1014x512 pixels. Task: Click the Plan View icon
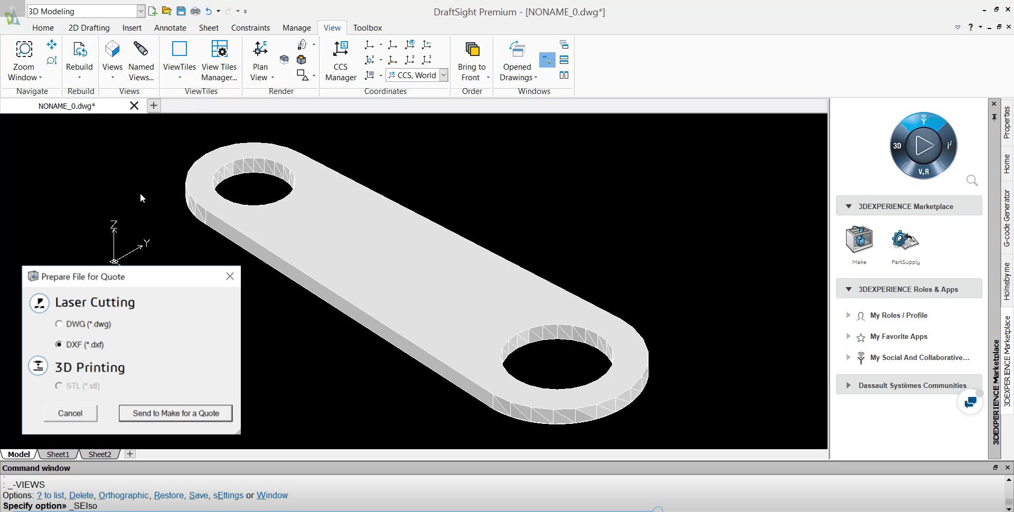260,49
